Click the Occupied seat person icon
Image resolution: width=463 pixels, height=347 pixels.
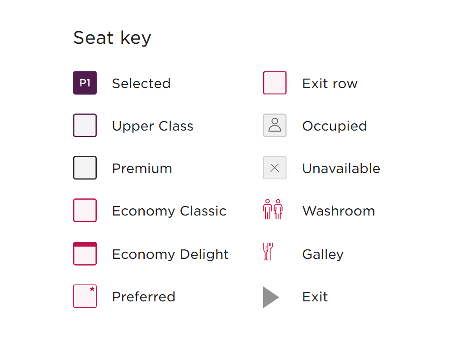(x=274, y=125)
